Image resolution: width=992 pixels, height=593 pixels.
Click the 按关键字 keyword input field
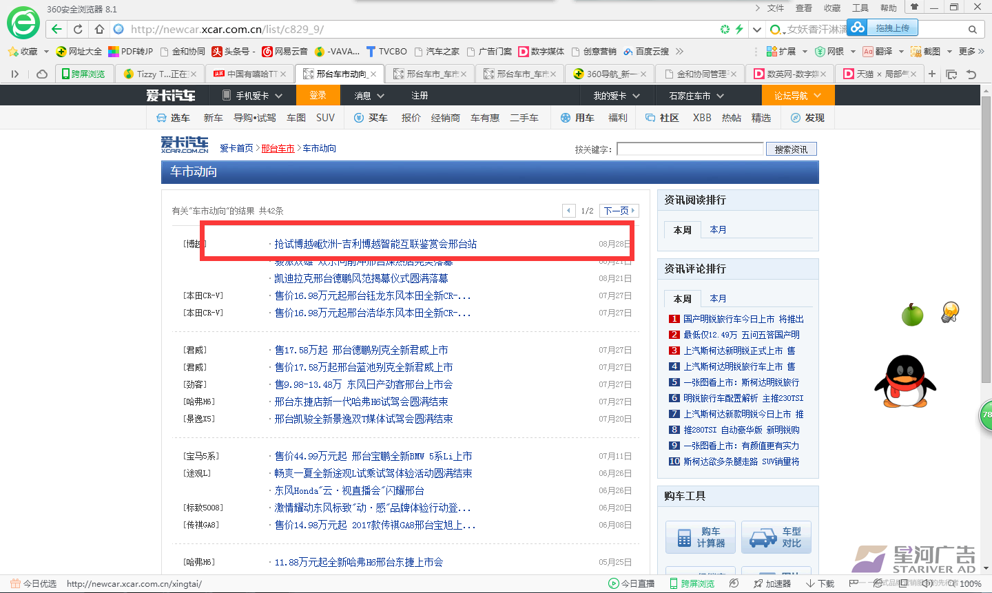click(x=690, y=149)
